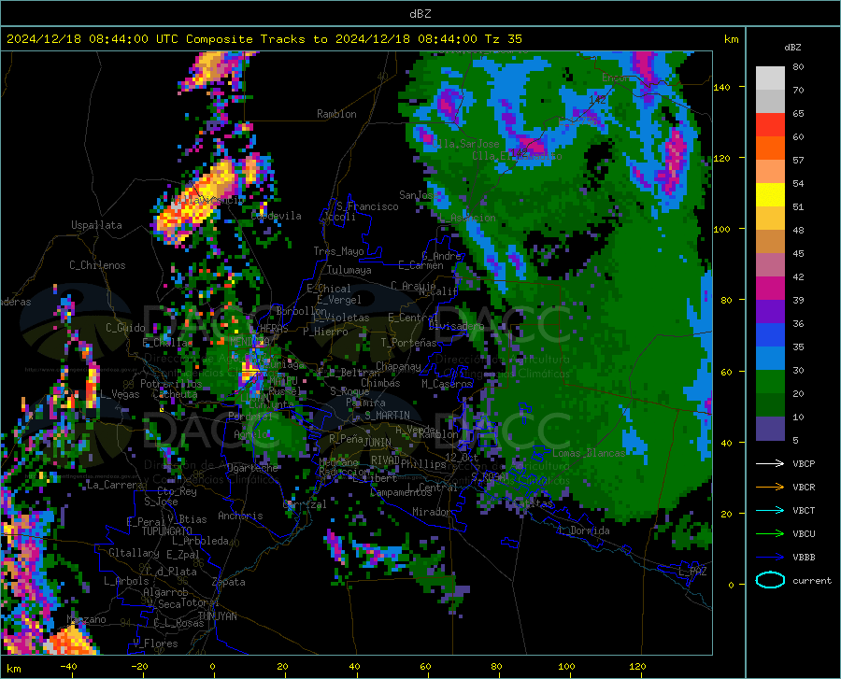Click the 'RIVAD' map label

click(385, 460)
